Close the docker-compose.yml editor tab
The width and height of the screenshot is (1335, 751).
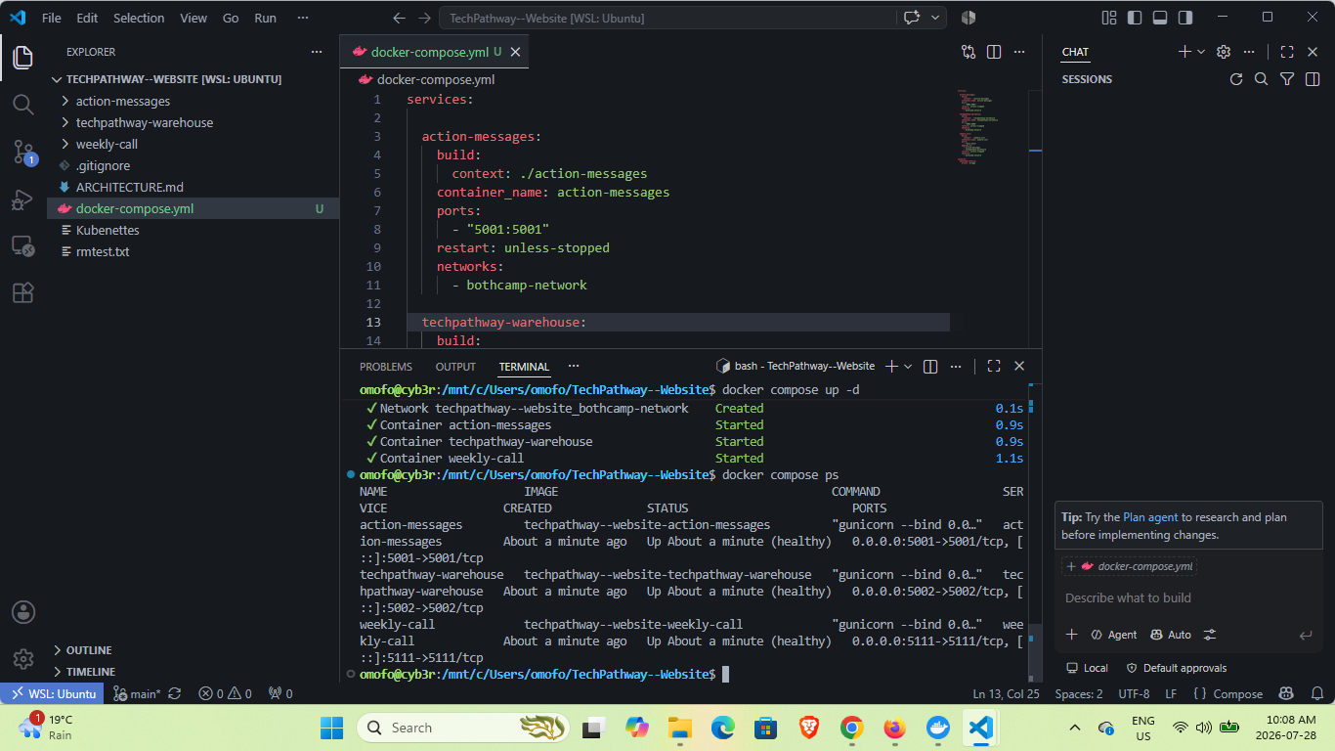pos(516,52)
